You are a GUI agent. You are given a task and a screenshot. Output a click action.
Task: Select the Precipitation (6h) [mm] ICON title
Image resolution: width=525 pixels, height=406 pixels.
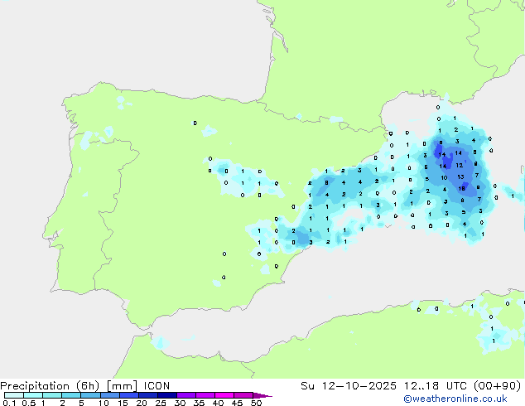tap(85, 386)
